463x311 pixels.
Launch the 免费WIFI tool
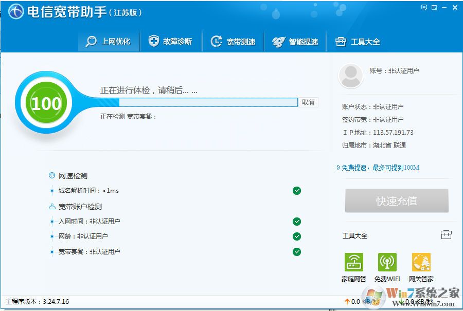[387, 264]
